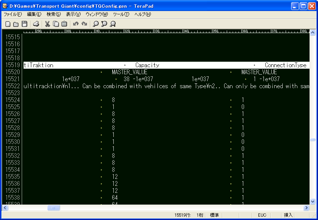Image resolution: width=318 pixels, height=220 pixels.
Task: Click the last magnifier search icon
Action: point(113,24)
